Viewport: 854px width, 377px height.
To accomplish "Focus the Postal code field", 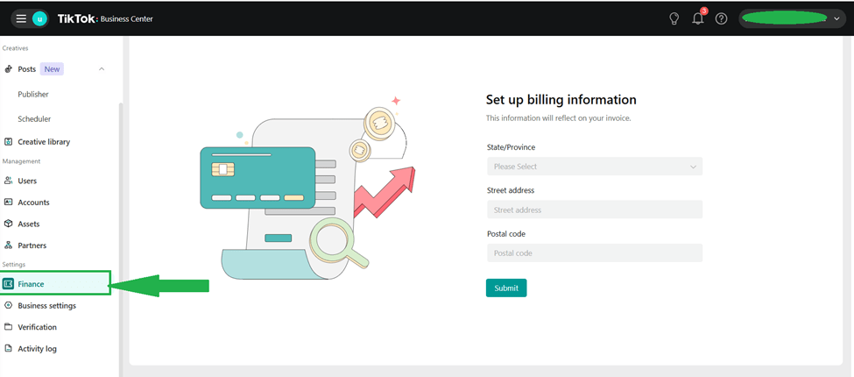I will point(594,253).
